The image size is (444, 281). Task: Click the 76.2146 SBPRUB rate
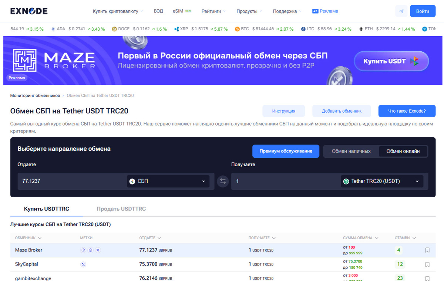pos(155,278)
